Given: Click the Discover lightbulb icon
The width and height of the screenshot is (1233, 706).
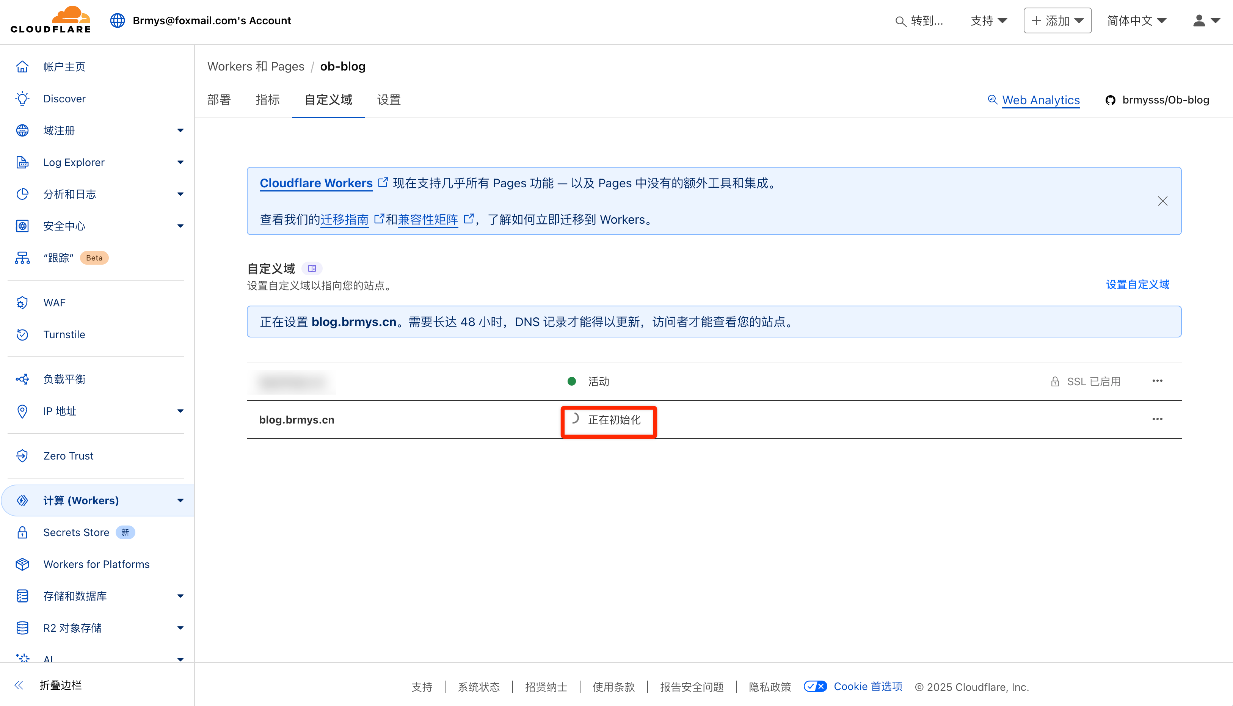Looking at the screenshot, I should tap(22, 99).
